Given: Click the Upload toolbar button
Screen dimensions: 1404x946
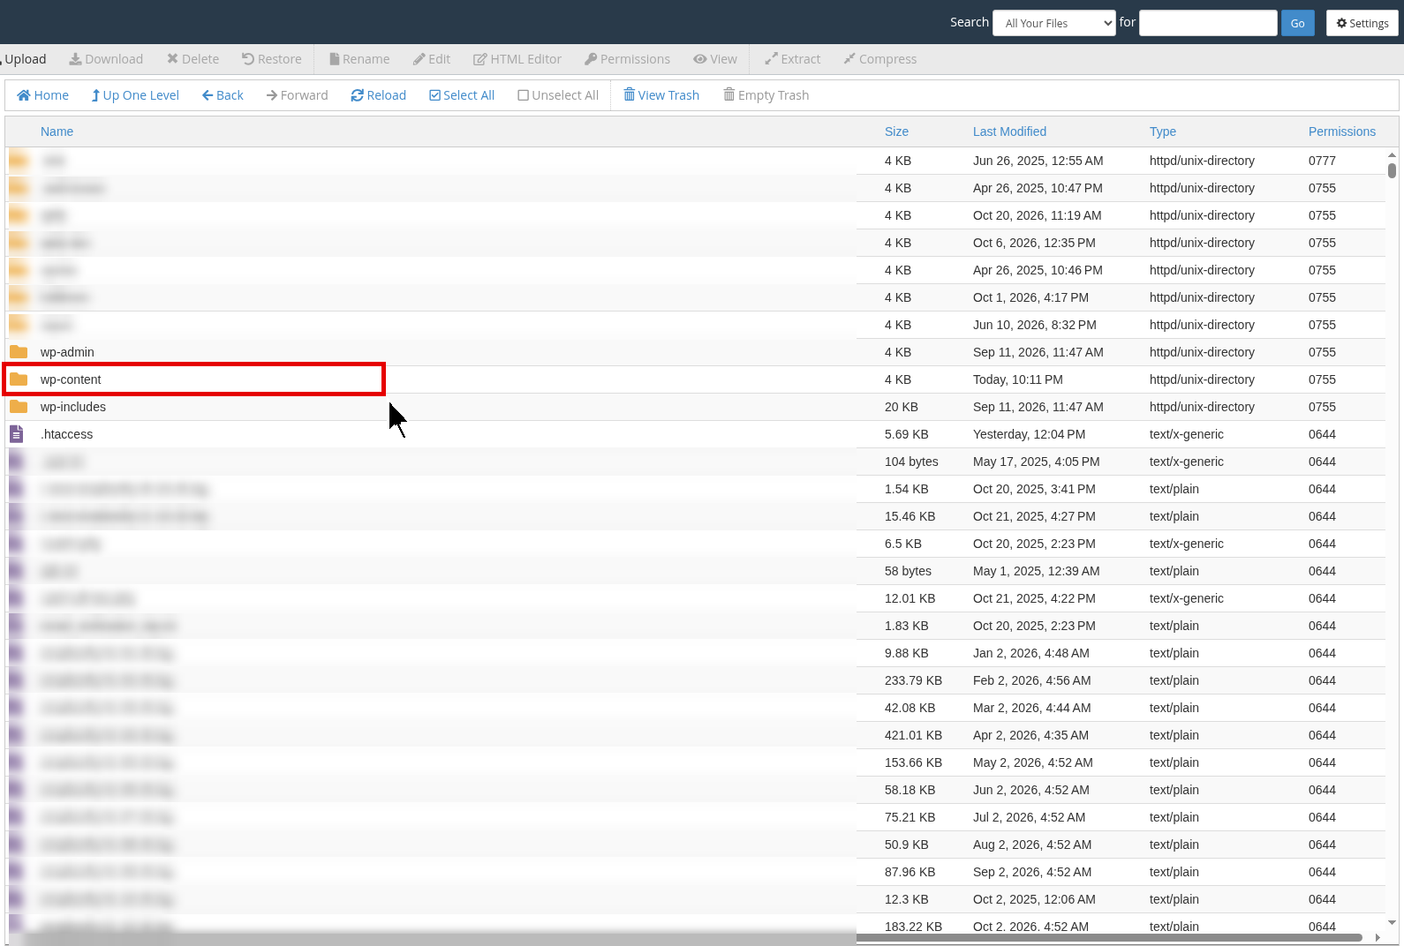Looking at the screenshot, I should tap(24, 59).
